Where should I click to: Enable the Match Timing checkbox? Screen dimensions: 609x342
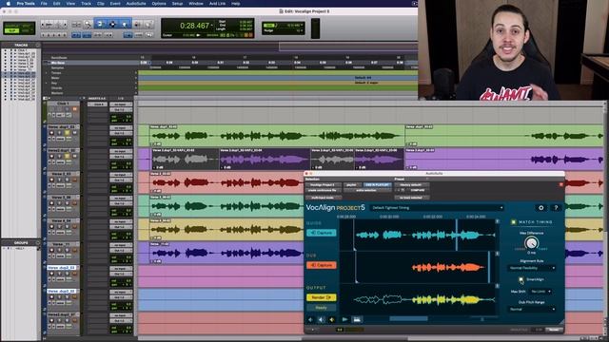514,222
